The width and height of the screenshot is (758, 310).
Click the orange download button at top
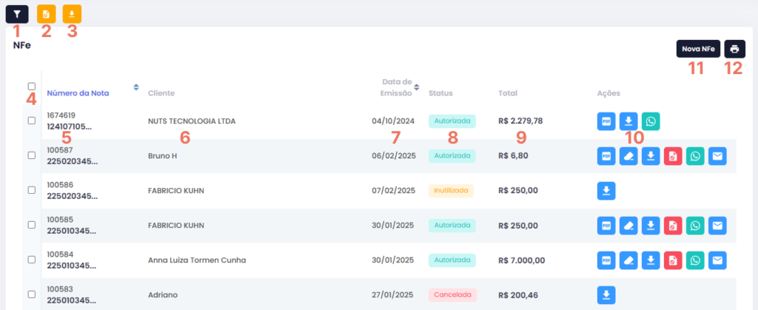[72, 14]
